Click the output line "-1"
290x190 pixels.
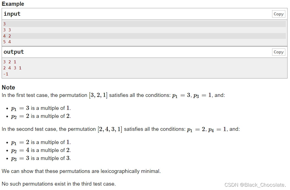coord(6,74)
